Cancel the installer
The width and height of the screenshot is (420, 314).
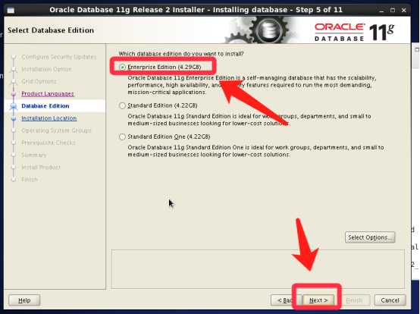pyautogui.click(x=390, y=300)
